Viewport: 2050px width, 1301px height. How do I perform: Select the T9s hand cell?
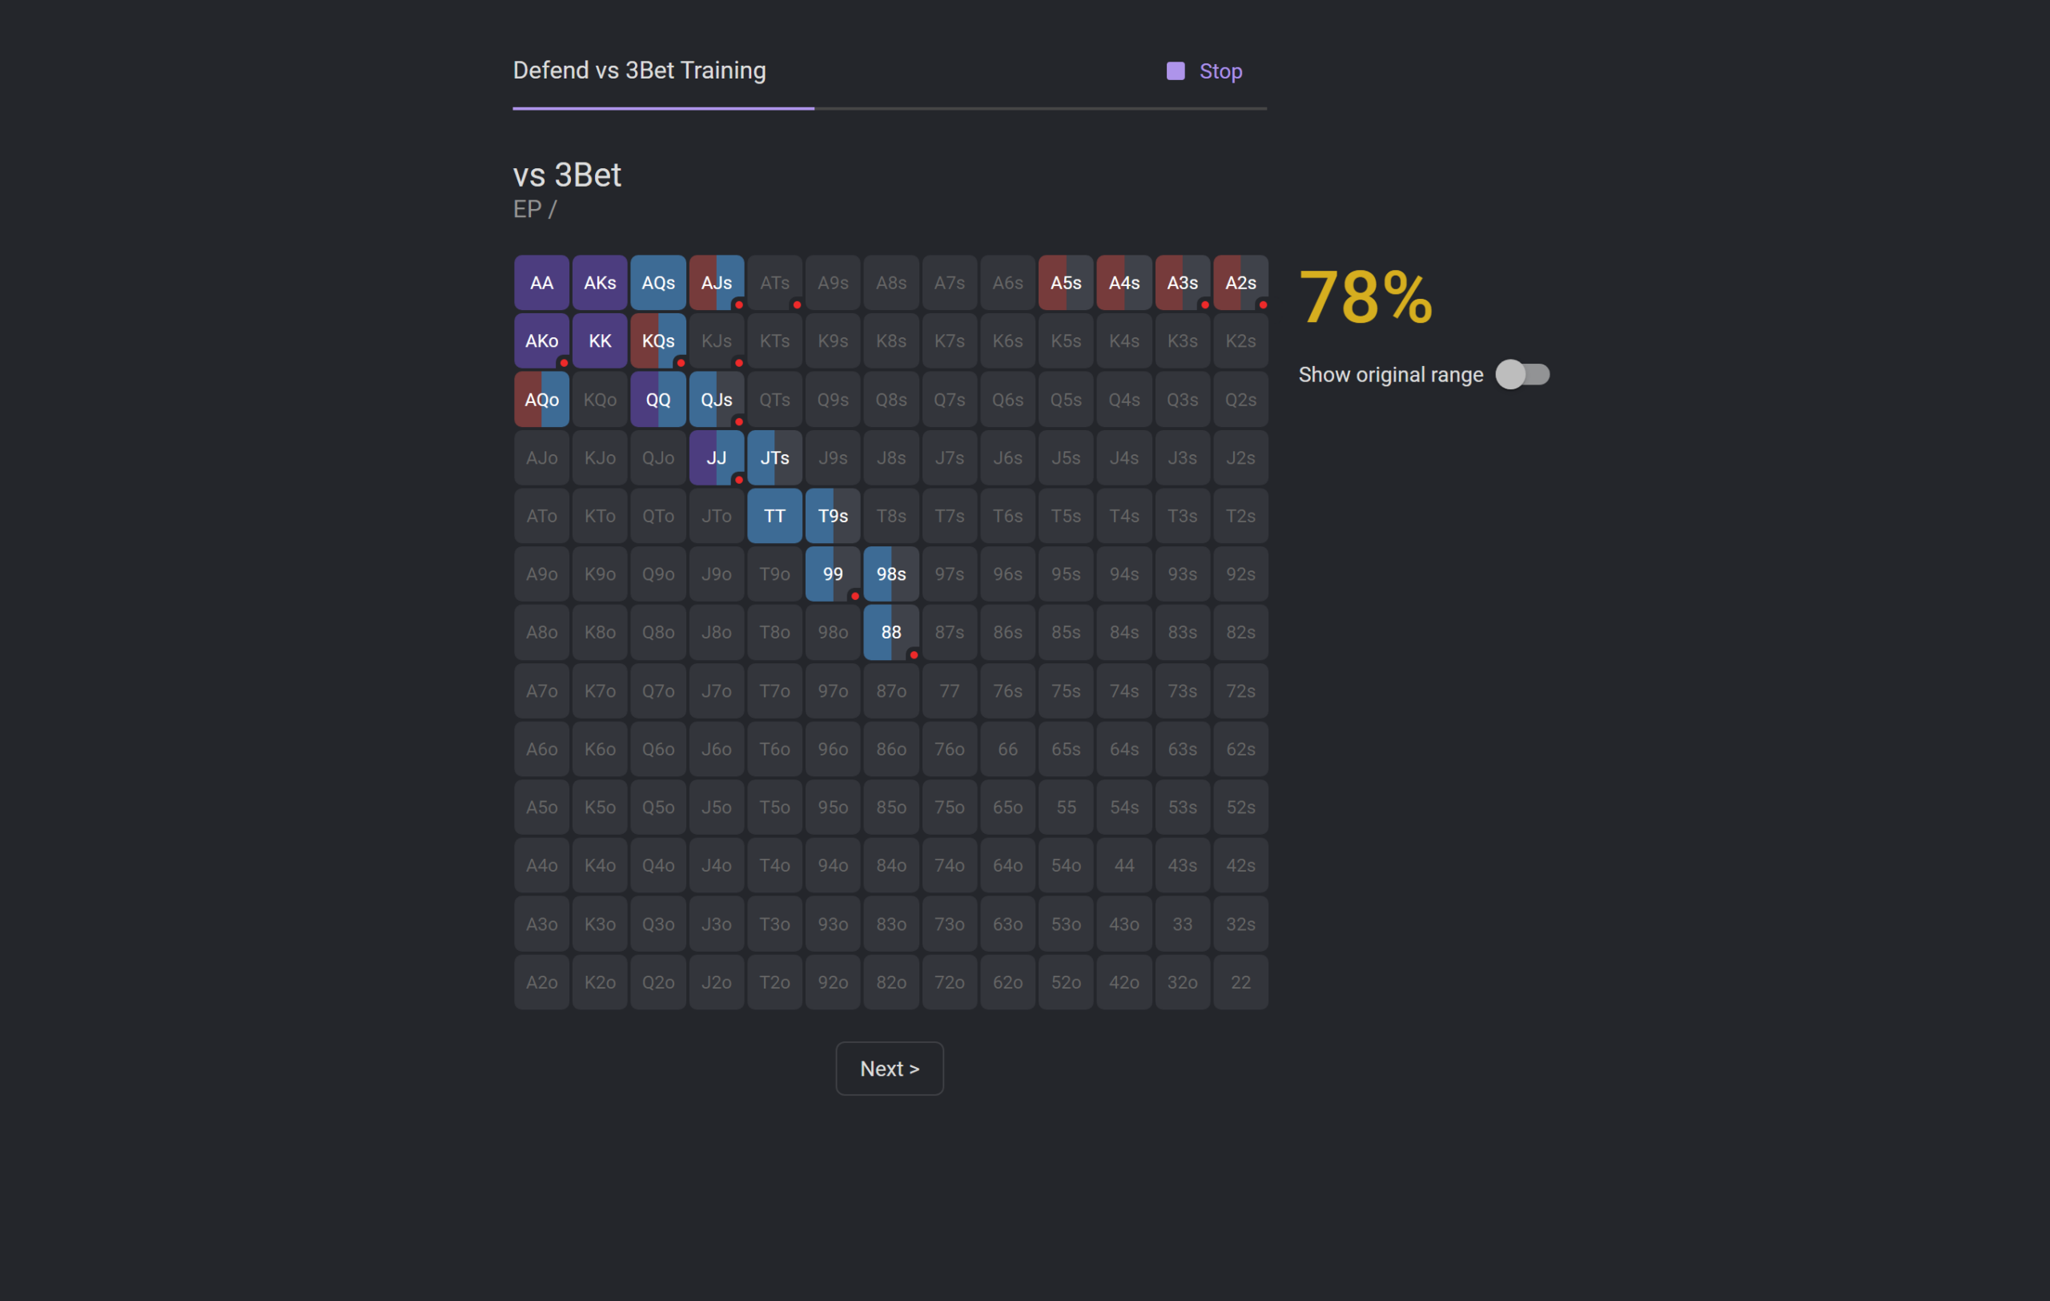coord(833,516)
